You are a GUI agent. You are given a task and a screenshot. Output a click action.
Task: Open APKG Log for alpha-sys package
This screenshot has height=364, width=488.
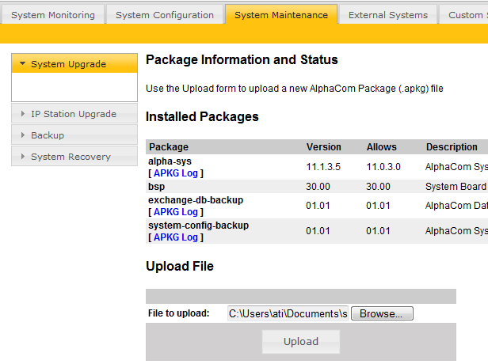[176, 173]
